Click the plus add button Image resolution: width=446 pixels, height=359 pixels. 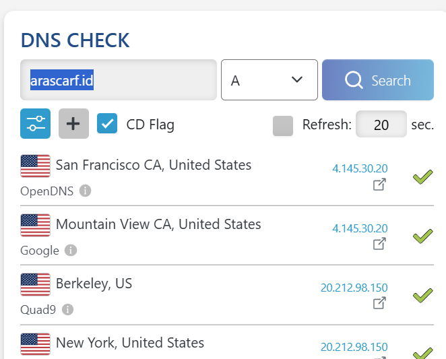tap(73, 124)
